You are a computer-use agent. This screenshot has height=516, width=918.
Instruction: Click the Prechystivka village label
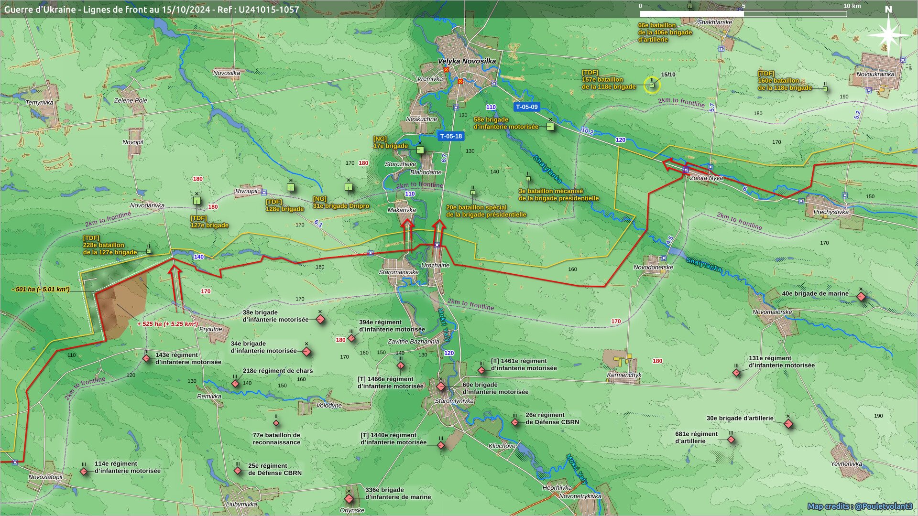coord(831,212)
